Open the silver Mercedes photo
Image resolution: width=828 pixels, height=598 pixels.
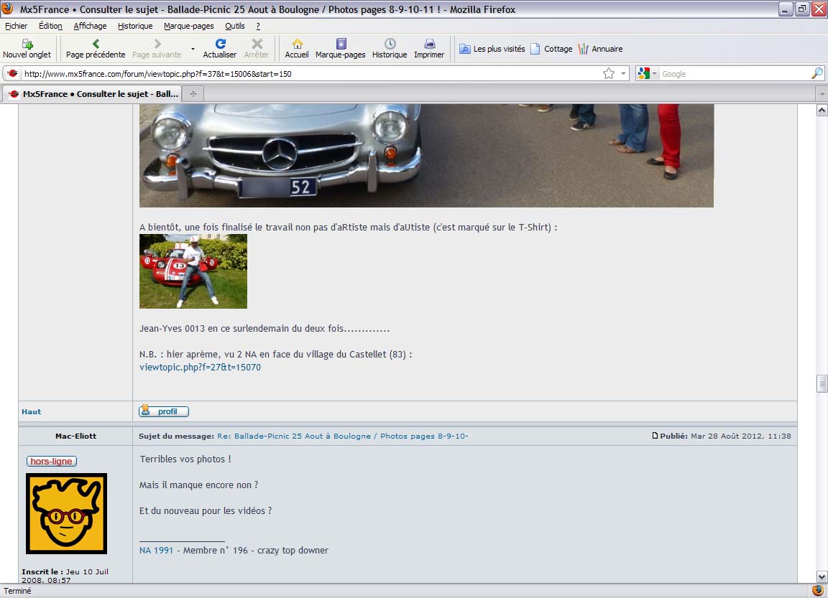[426, 156]
